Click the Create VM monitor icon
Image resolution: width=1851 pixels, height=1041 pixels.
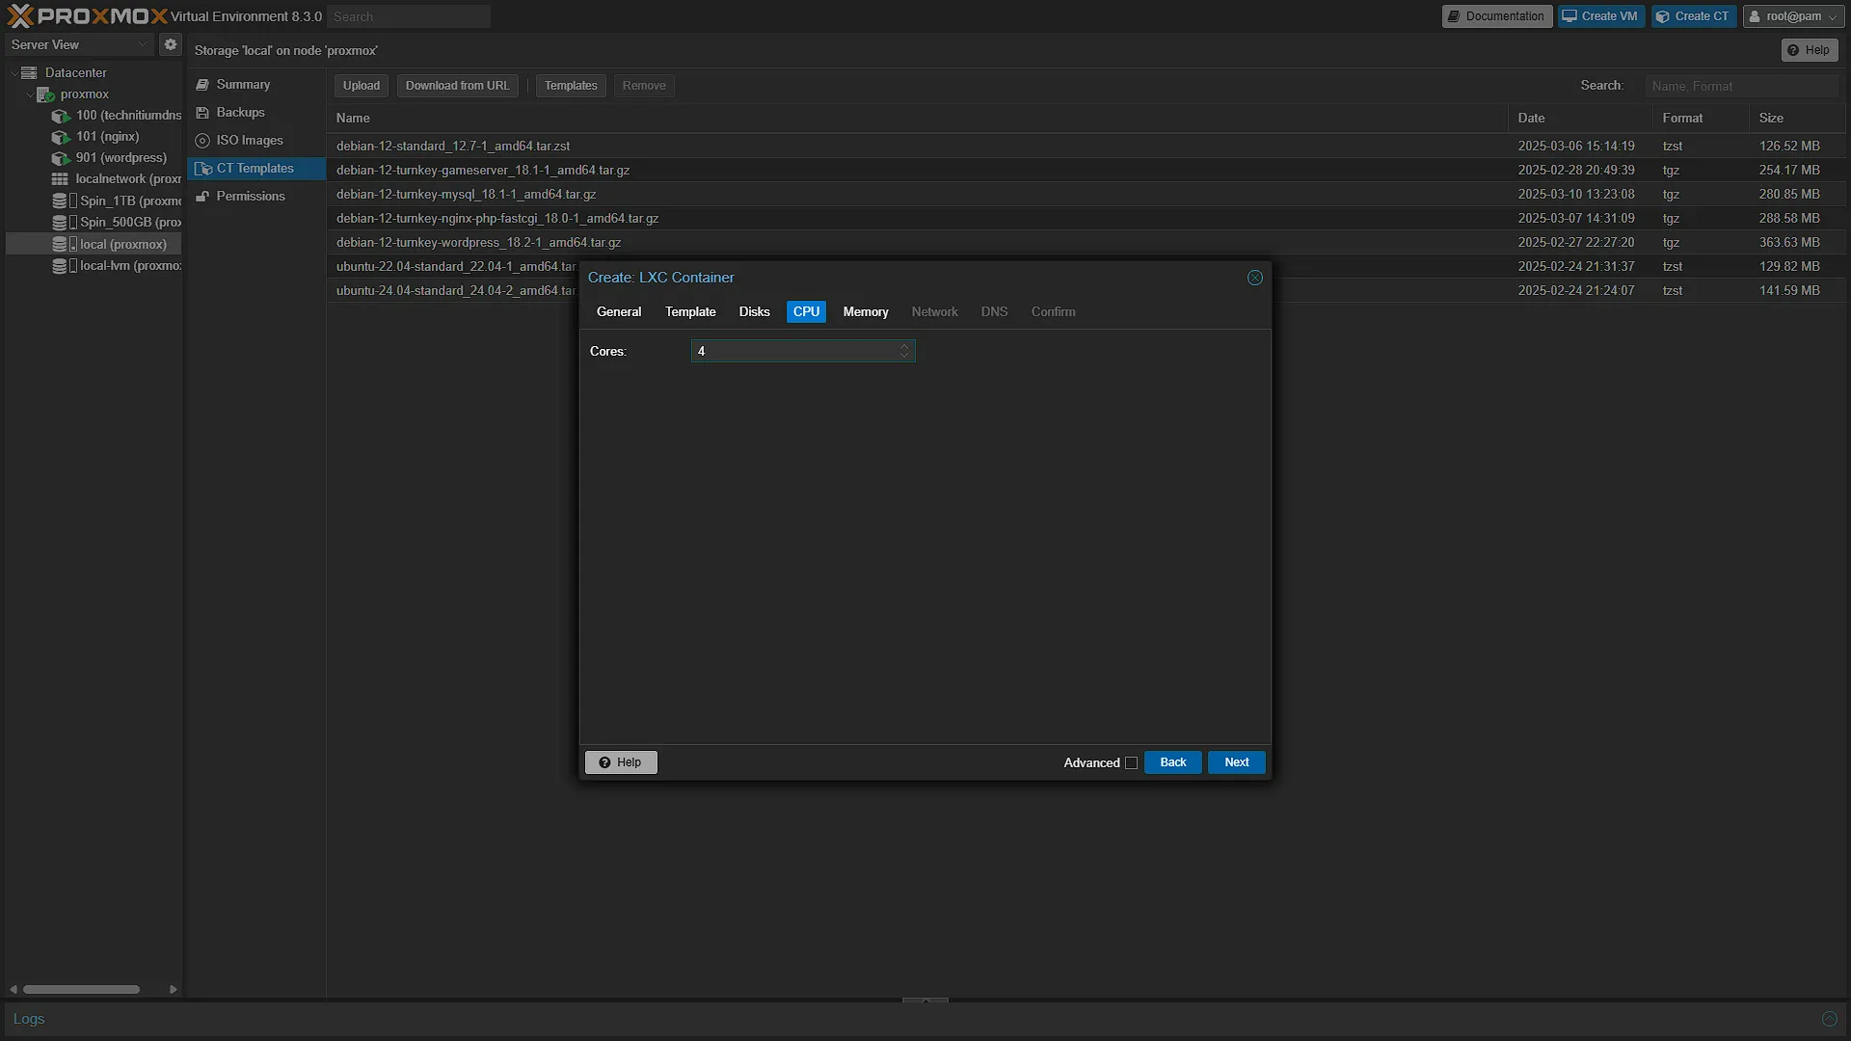(1569, 16)
